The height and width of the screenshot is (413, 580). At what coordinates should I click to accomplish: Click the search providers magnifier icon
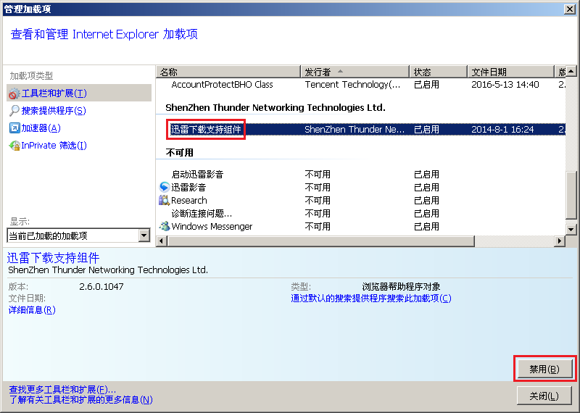point(14,111)
